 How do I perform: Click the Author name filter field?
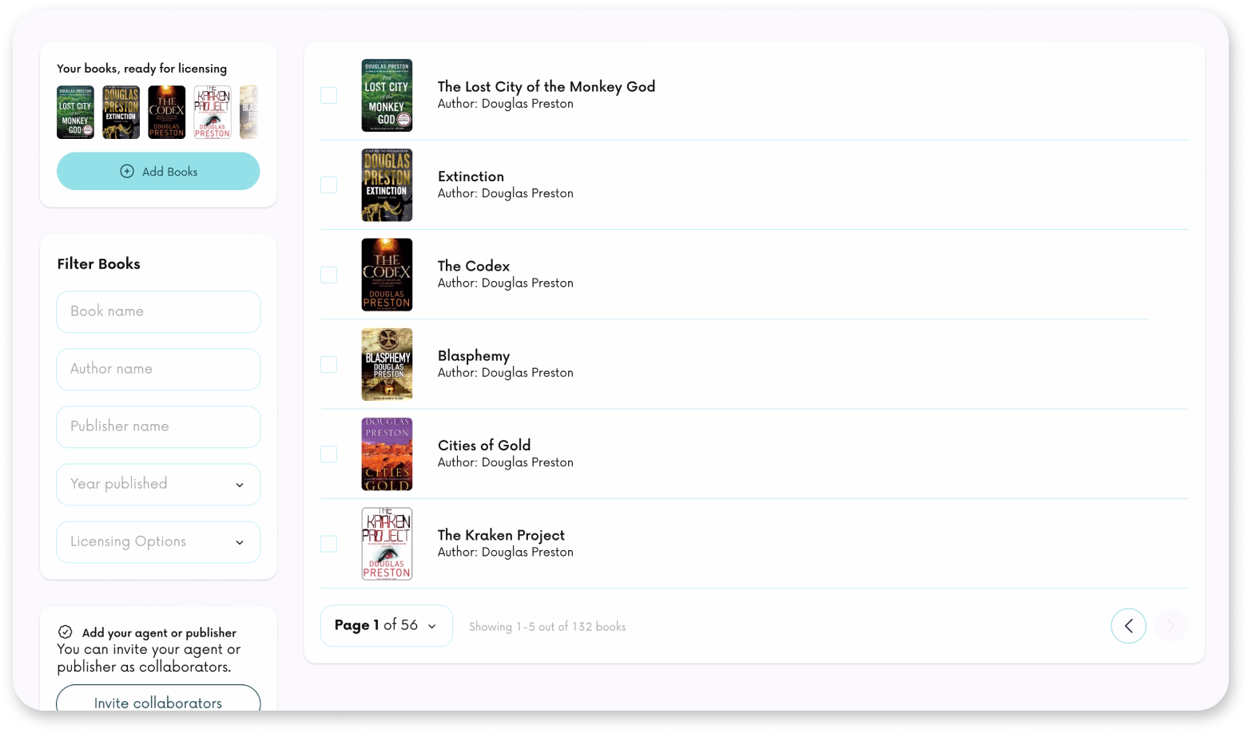pos(158,369)
